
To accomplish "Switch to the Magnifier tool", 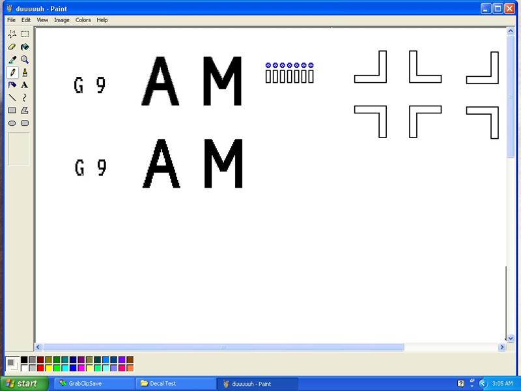I will (x=25, y=59).
